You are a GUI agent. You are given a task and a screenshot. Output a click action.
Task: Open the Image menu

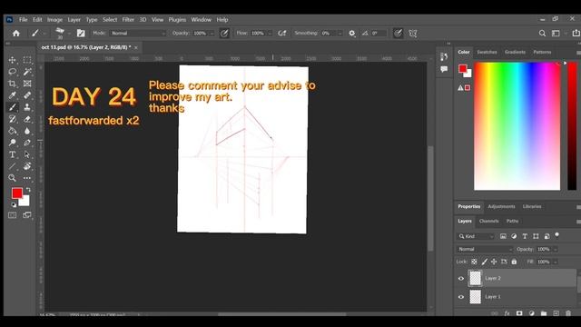coord(54,20)
